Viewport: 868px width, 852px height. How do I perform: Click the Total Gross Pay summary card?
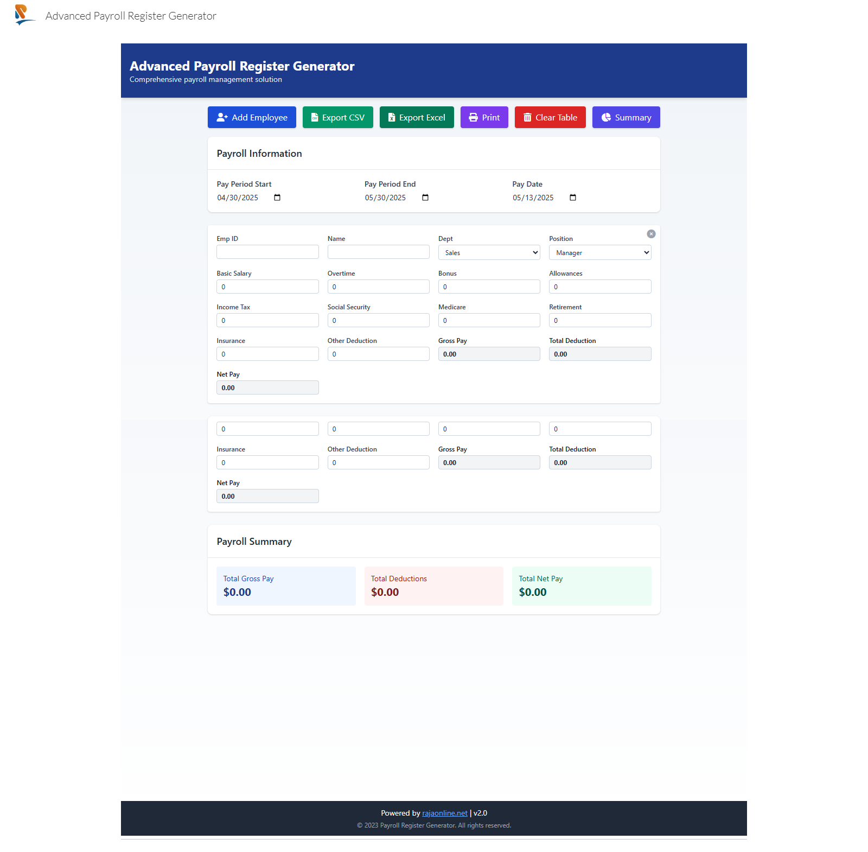[286, 586]
